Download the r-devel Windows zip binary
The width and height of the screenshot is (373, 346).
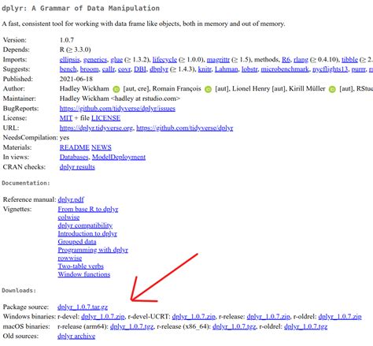click(103, 317)
